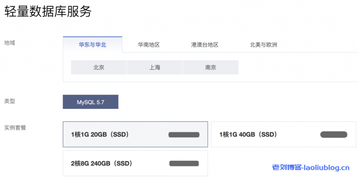Click the 实例套餐 field label
The image size is (358, 180).
pos(15,128)
